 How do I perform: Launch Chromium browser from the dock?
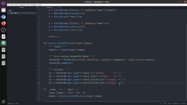pyautogui.click(x=4, y=17)
